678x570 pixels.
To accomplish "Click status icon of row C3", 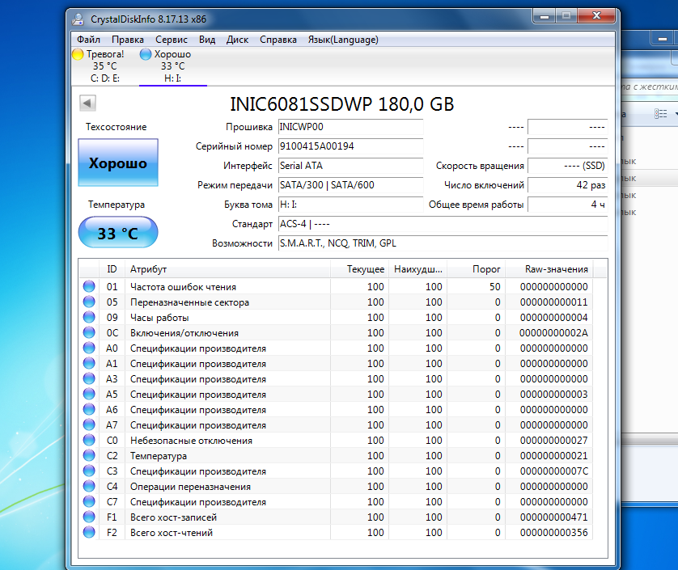I will pyautogui.click(x=89, y=471).
